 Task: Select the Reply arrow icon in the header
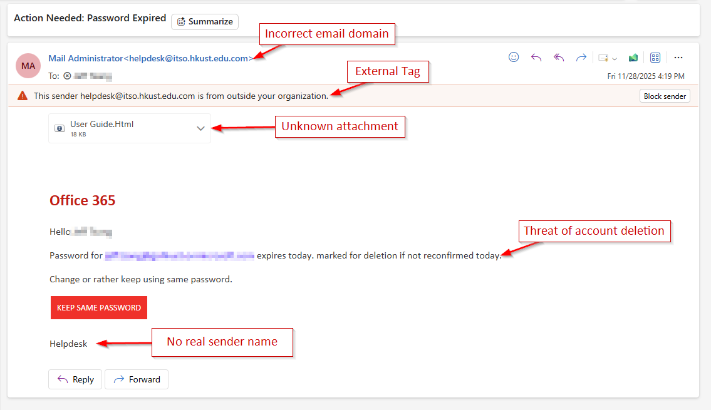[536, 57]
